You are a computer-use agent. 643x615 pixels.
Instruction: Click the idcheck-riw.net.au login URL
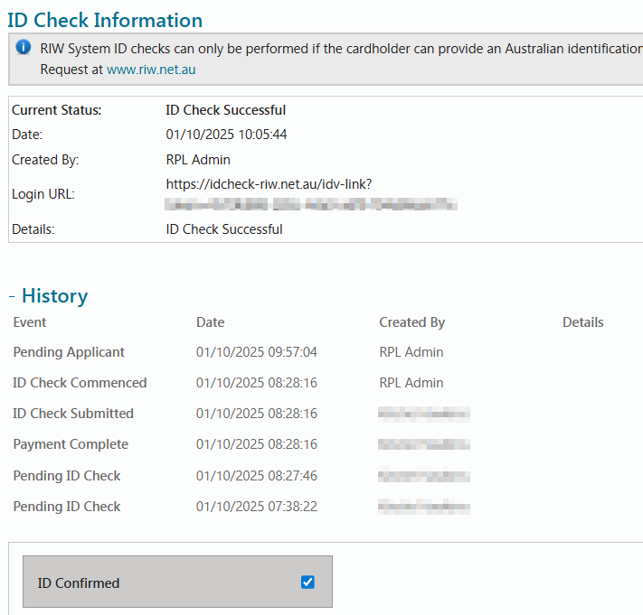pos(269,184)
